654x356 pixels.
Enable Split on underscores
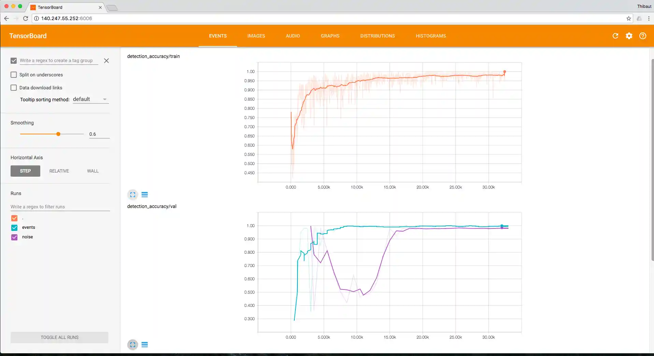coord(14,75)
